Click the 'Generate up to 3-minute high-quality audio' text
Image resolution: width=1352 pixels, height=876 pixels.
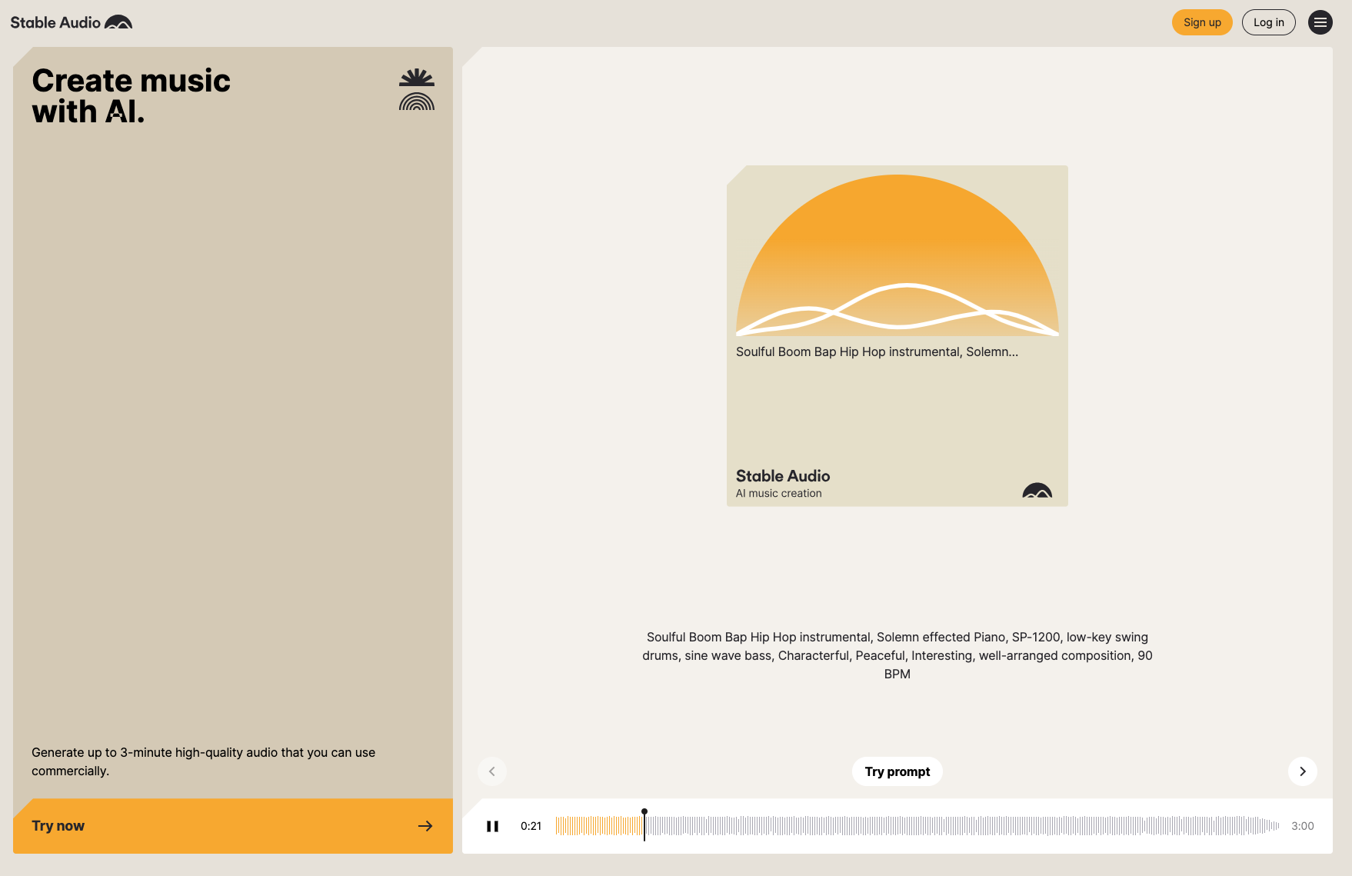[204, 761]
